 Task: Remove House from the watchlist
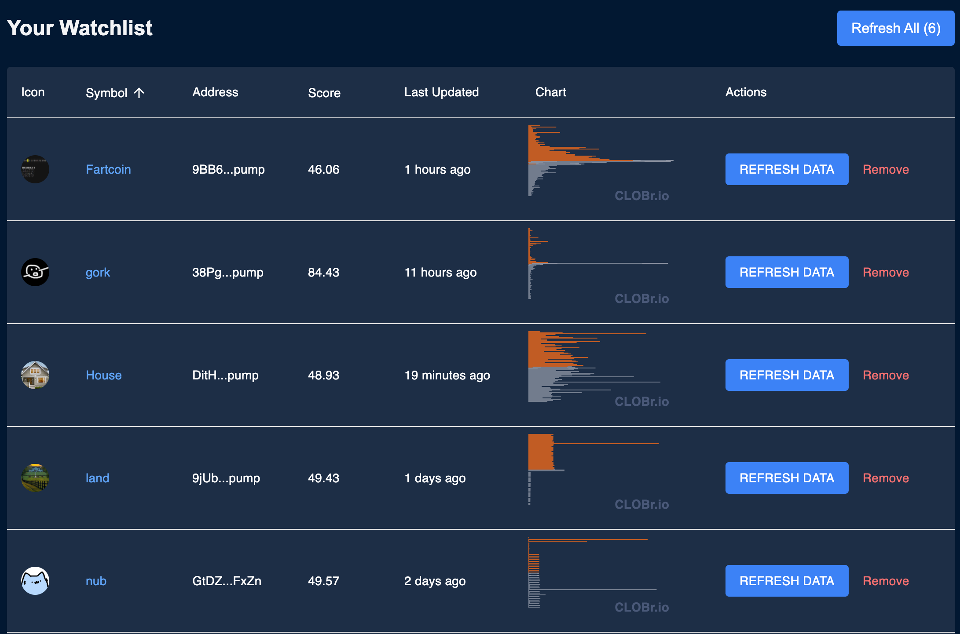click(886, 375)
